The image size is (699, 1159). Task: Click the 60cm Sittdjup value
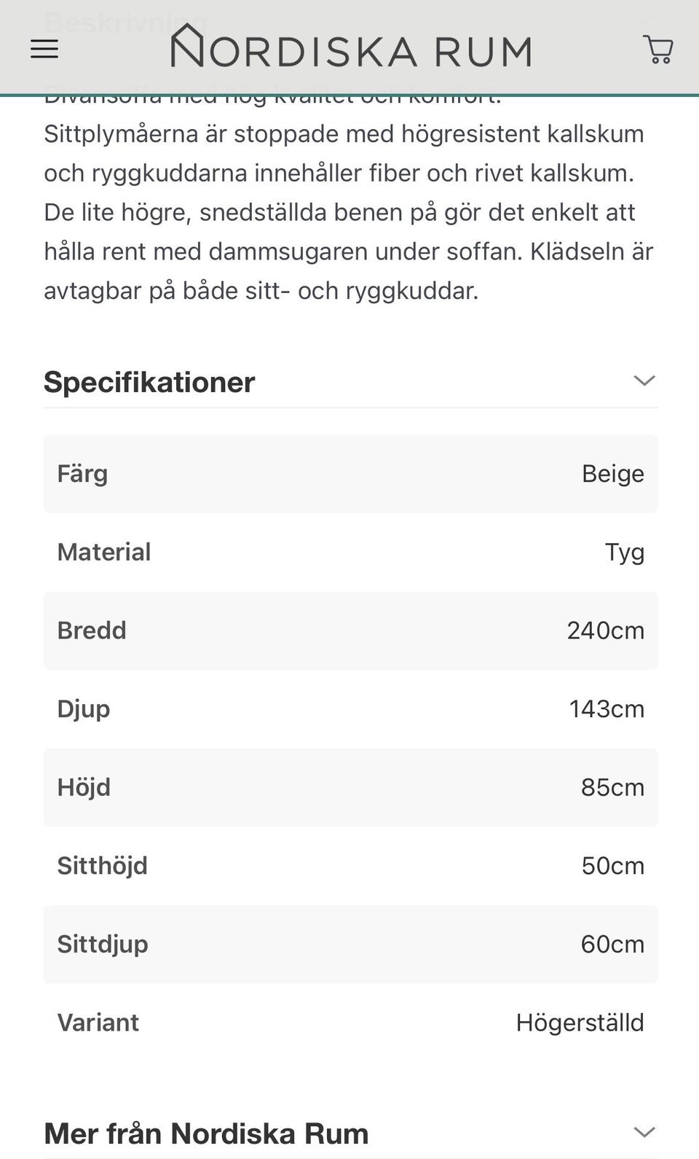click(x=612, y=944)
